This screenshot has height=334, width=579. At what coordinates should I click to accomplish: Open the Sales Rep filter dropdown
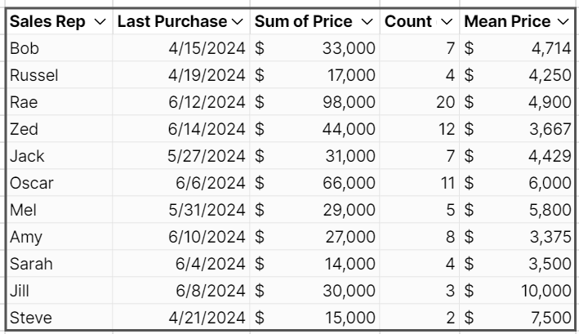click(100, 22)
